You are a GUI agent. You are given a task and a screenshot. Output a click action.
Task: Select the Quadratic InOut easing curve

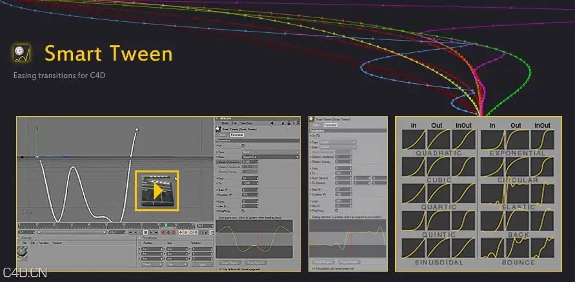click(463, 140)
